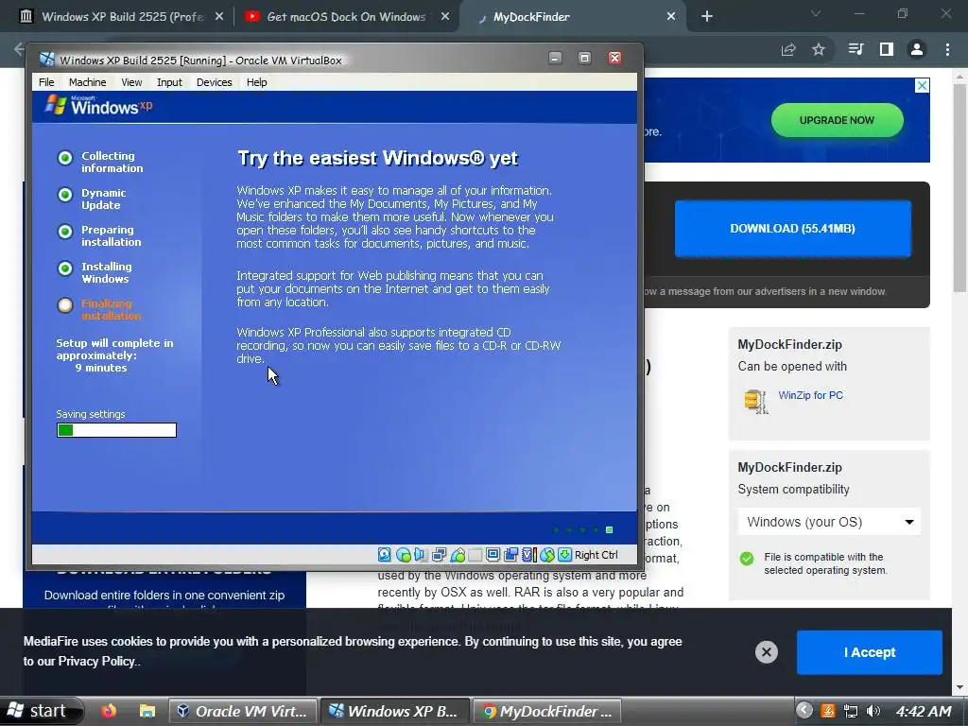Click the USB devices icon in VirtualBox status bar
The image size is (968, 726).
(458, 554)
